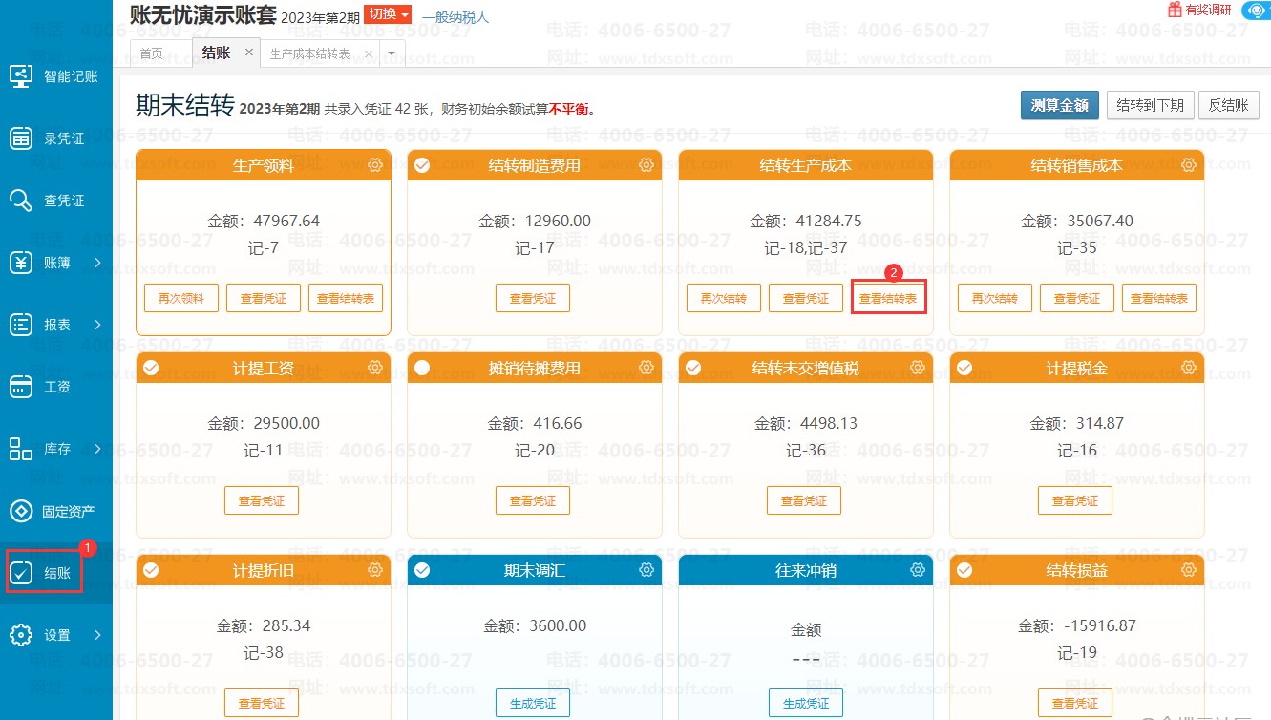Open the tab list dropdown arrow
This screenshot has height=720, width=1271.
click(392, 53)
